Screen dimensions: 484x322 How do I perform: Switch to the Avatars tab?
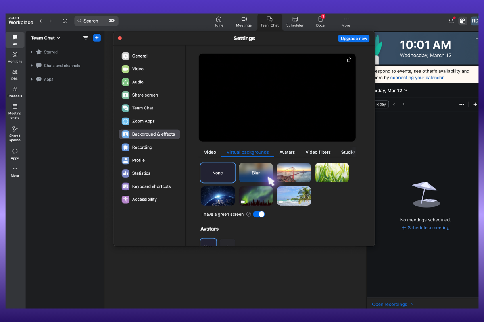[287, 152]
